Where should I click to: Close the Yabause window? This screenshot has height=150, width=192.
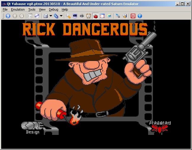click(188, 4)
